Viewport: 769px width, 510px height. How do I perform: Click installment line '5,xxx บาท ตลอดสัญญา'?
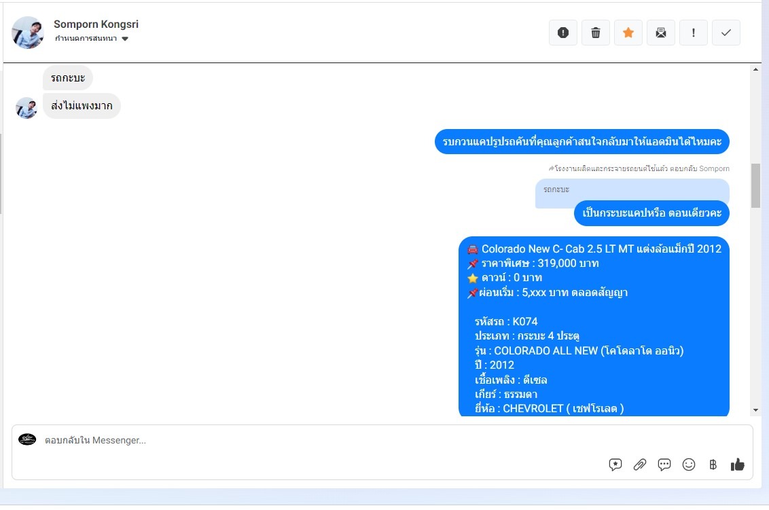point(548,293)
